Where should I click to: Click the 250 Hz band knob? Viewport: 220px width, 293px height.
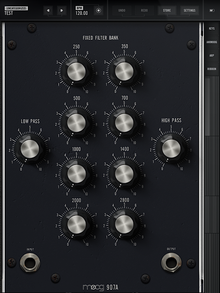coord(77,72)
